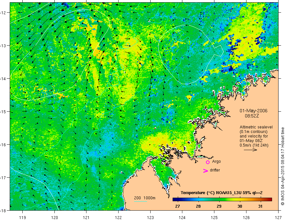Click the 'Argo' legend label
Viewport: 285px width, 220px height.
(216, 161)
